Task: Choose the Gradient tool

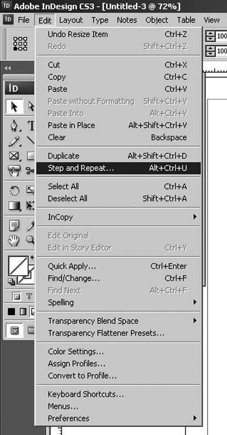Action: [14, 205]
